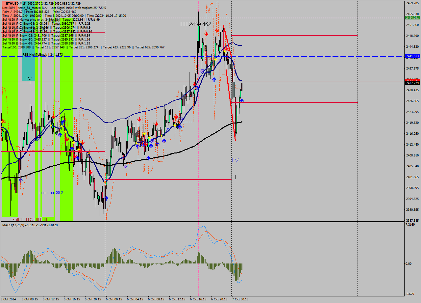Viewport: 421px width, 303px height.
Task: Click the 2437.575 price axis label
Action: pyautogui.click(x=412, y=68)
